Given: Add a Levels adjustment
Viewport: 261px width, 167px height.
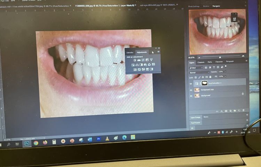Looking at the screenshot, I should click(x=139, y=60).
